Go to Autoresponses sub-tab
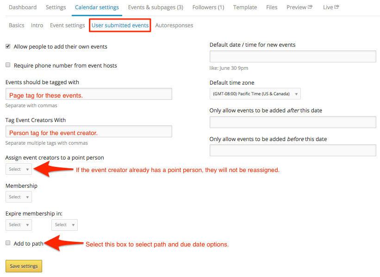 pyautogui.click(x=174, y=25)
